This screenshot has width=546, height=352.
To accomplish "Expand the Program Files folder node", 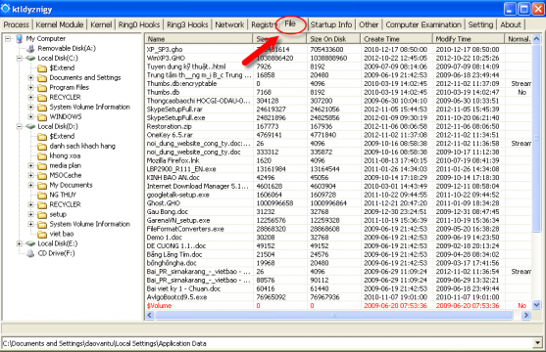I will coord(31,88).
